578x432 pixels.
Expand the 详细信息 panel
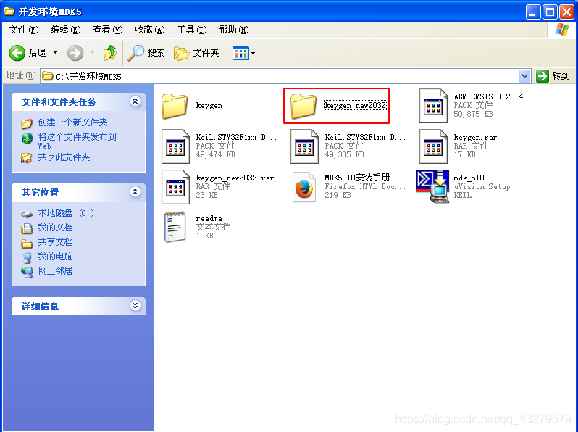pos(135,305)
